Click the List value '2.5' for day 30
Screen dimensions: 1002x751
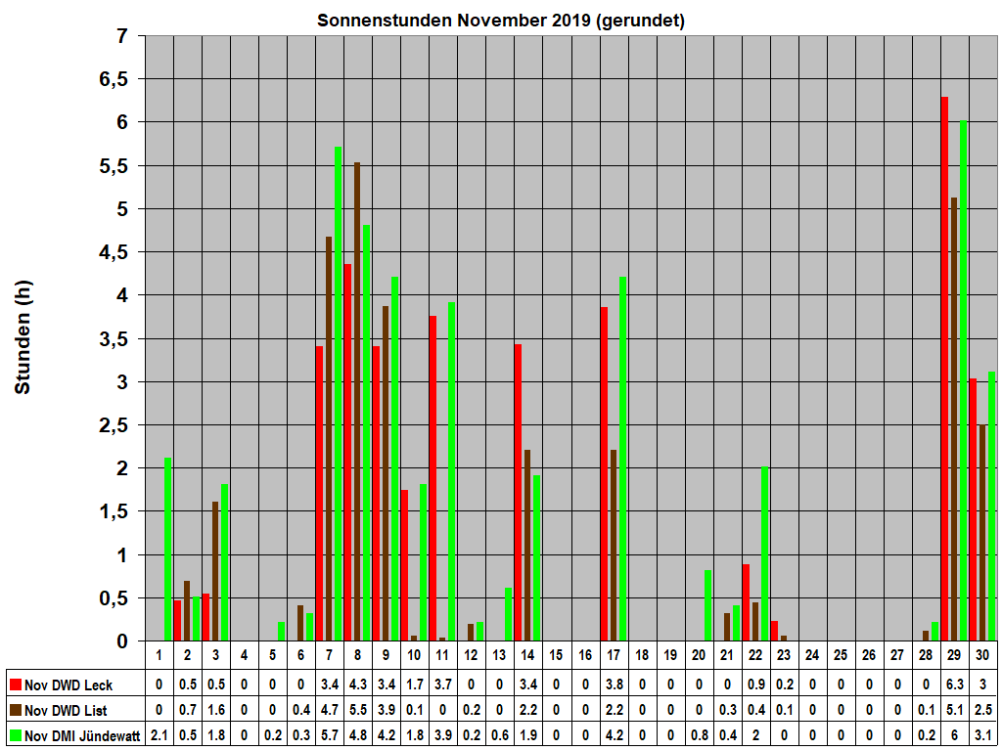click(x=982, y=710)
